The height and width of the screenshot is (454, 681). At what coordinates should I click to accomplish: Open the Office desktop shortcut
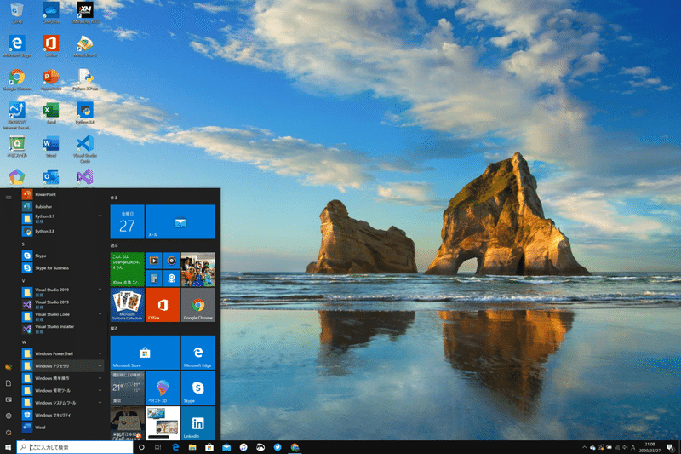pos(51,46)
